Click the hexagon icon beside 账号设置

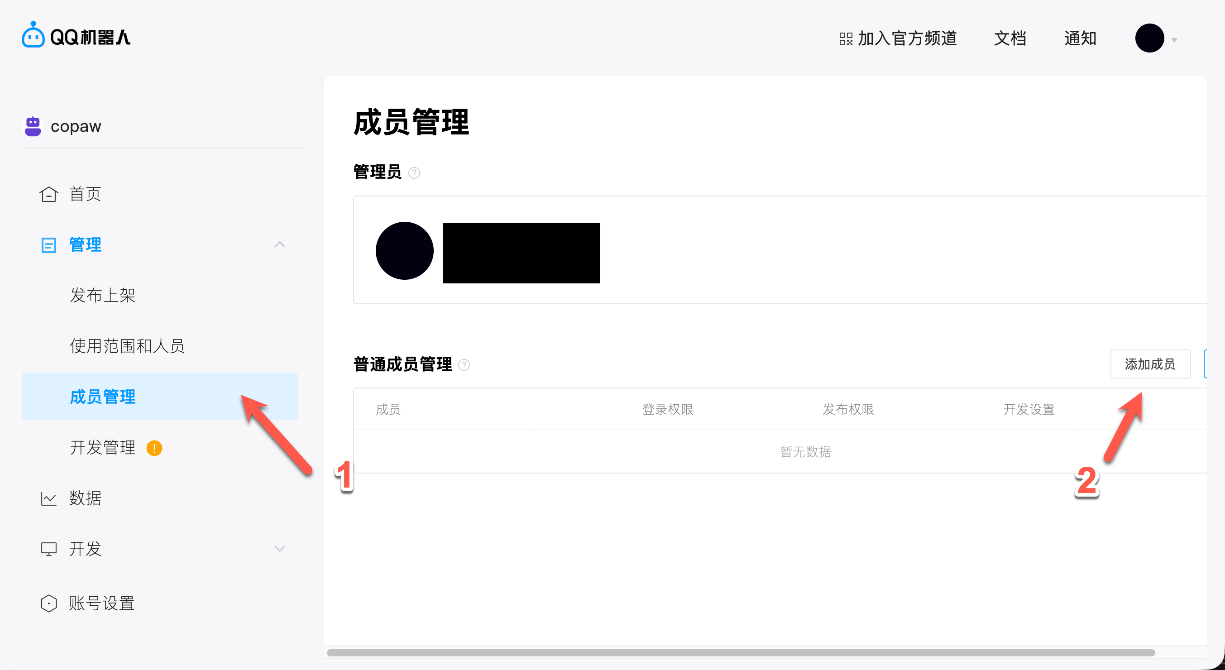pyautogui.click(x=48, y=603)
